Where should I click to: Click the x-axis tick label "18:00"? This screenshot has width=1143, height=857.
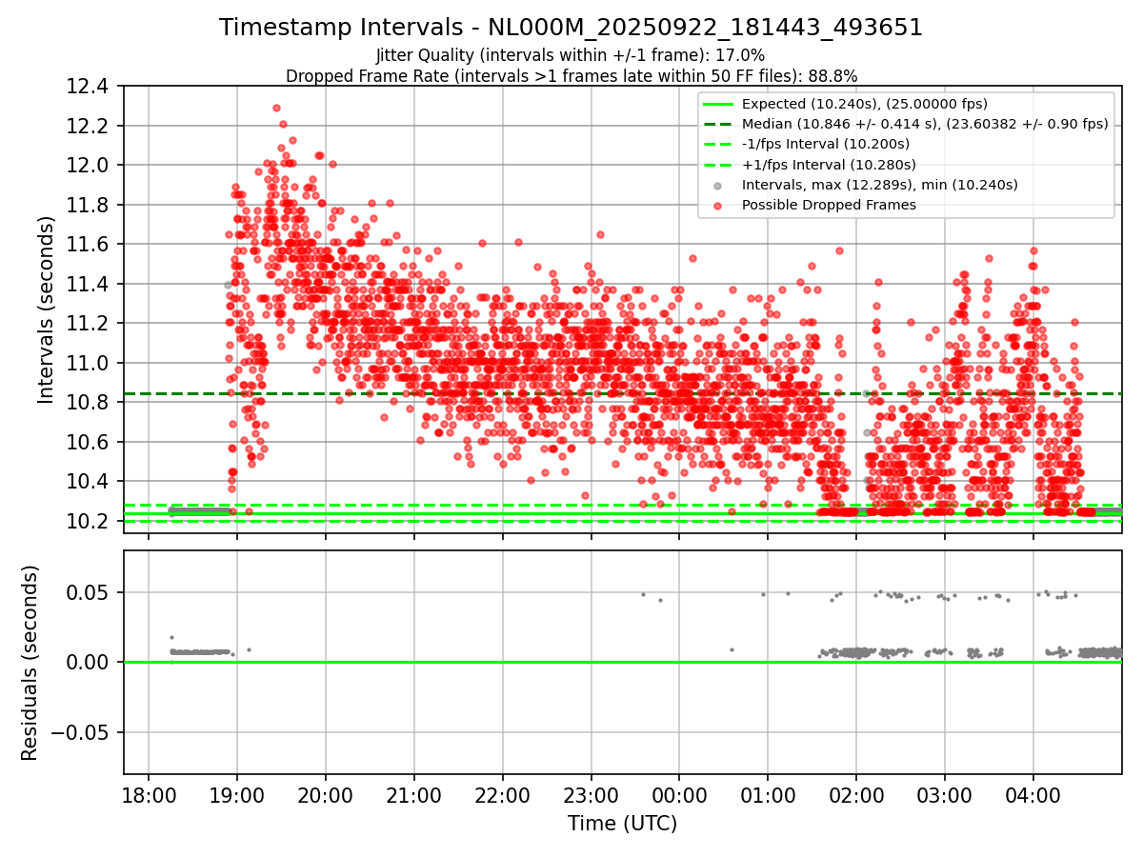click(x=149, y=795)
